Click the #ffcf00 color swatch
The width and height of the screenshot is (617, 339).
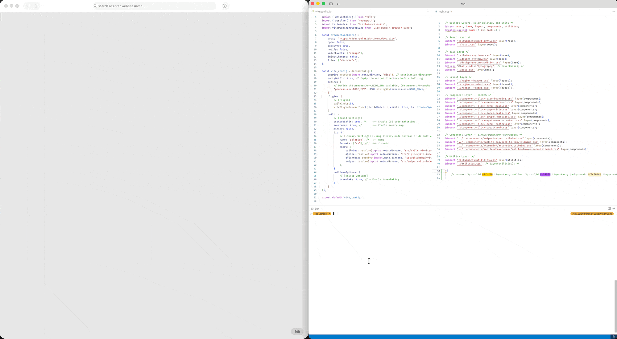[487, 175]
